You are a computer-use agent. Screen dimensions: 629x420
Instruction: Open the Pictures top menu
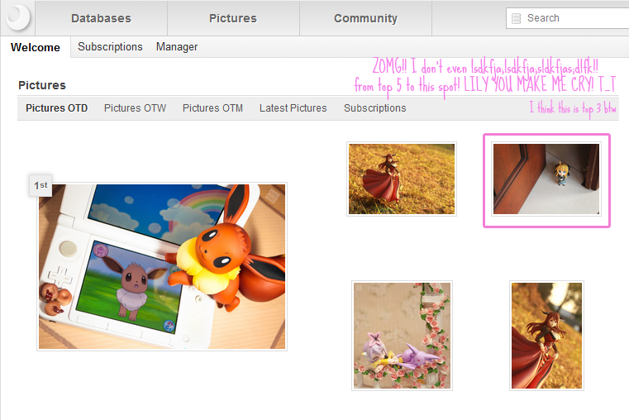point(233,18)
